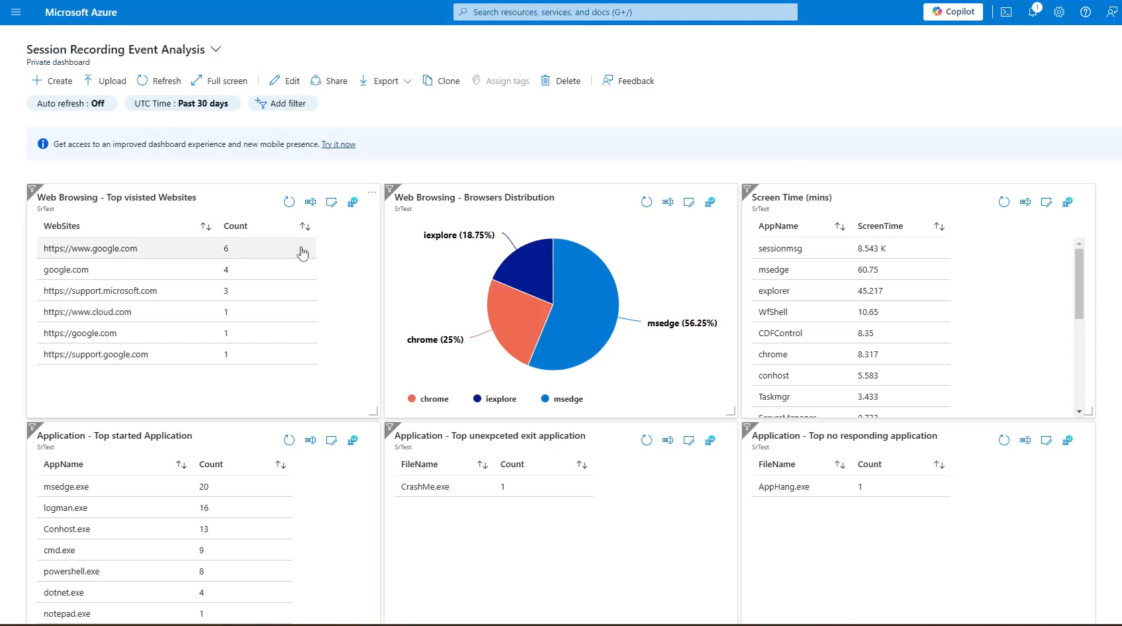Open the help question mark icon
This screenshot has width=1122, height=626.
click(x=1086, y=12)
